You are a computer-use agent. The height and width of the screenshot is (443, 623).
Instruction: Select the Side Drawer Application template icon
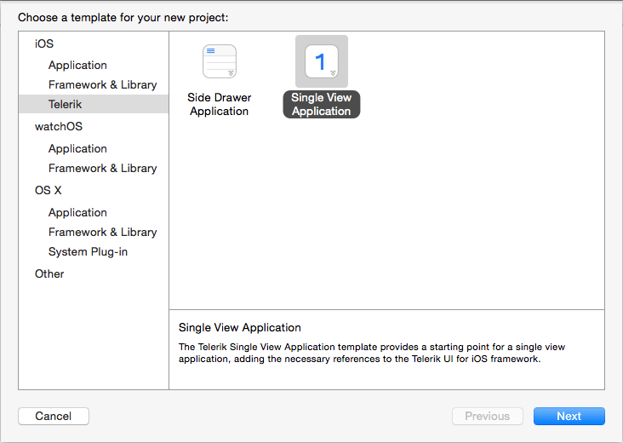(220, 61)
